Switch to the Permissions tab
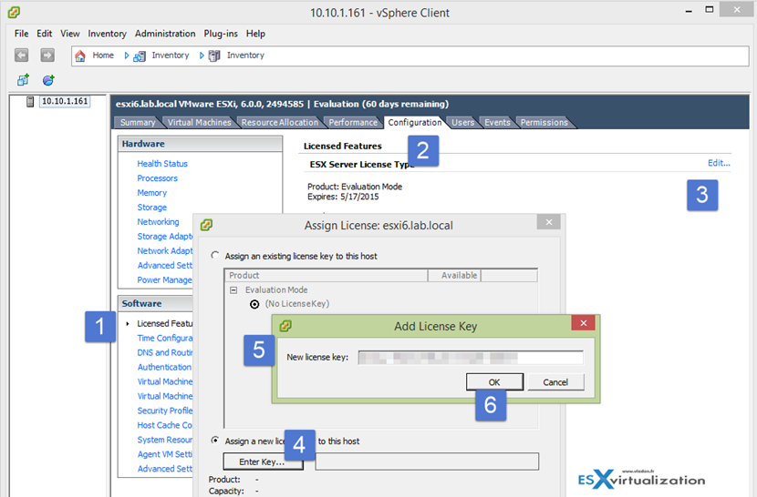 544,123
